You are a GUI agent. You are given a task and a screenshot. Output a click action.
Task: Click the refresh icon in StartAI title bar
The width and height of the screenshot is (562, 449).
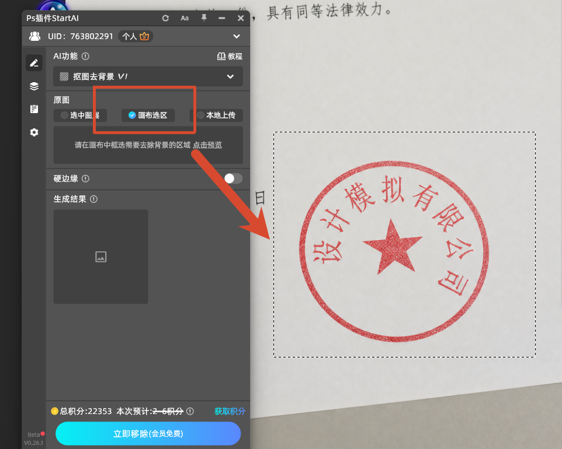tap(165, 18)
